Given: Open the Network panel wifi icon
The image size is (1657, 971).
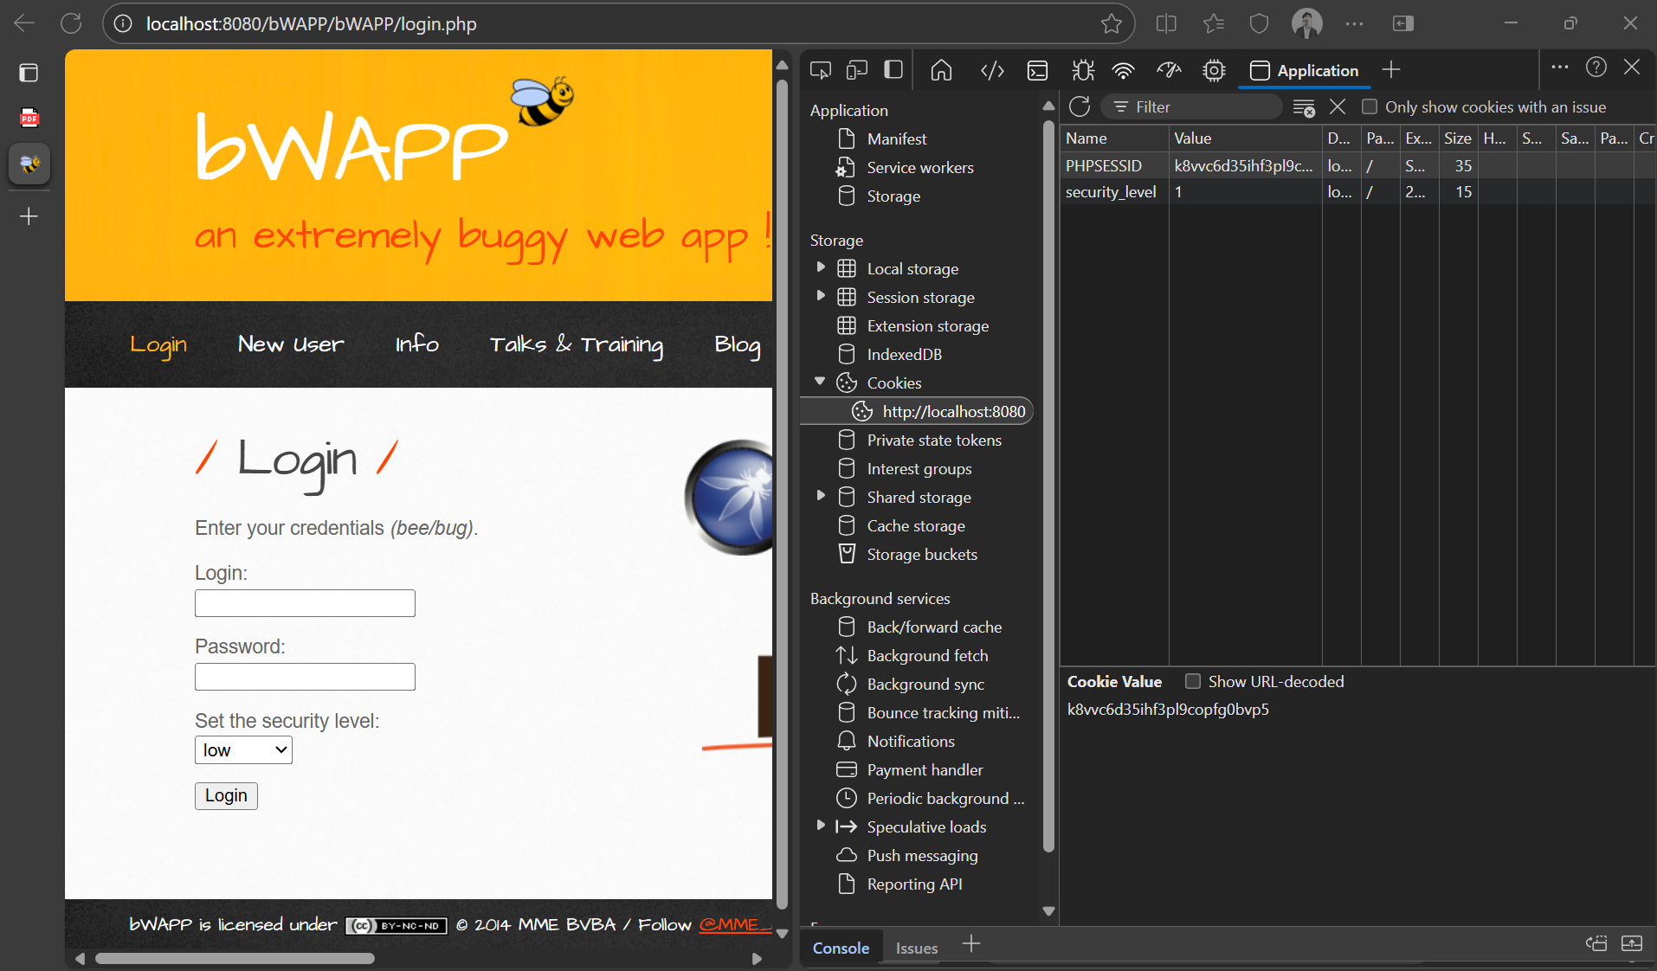Looking at the screenshot, I should (1123, 70).
